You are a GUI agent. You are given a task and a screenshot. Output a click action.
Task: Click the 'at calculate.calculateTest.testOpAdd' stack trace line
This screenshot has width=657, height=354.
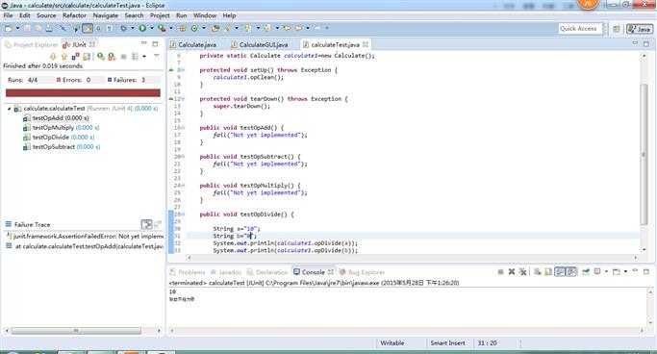tap(84, 247)
